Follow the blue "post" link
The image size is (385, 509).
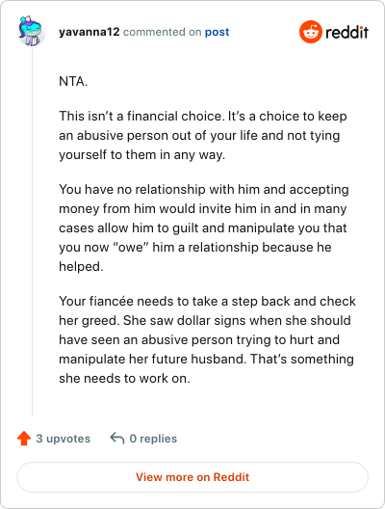pos(218,32)
